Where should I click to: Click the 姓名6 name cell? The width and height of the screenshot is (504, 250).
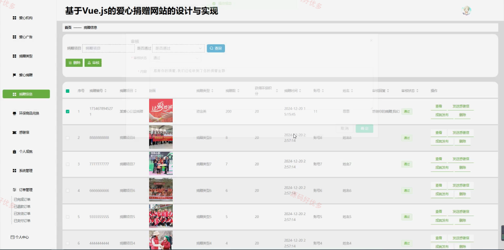coord(347,191)
